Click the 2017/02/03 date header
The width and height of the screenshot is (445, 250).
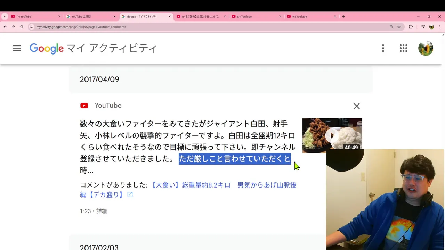tap(99, 247)
